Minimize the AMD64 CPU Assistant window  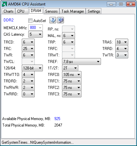[x=111, y=4]
